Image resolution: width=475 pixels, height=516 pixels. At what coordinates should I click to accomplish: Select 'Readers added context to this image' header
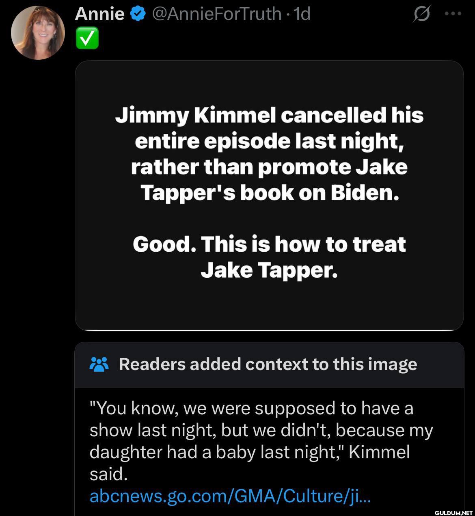tap(268, 364)
